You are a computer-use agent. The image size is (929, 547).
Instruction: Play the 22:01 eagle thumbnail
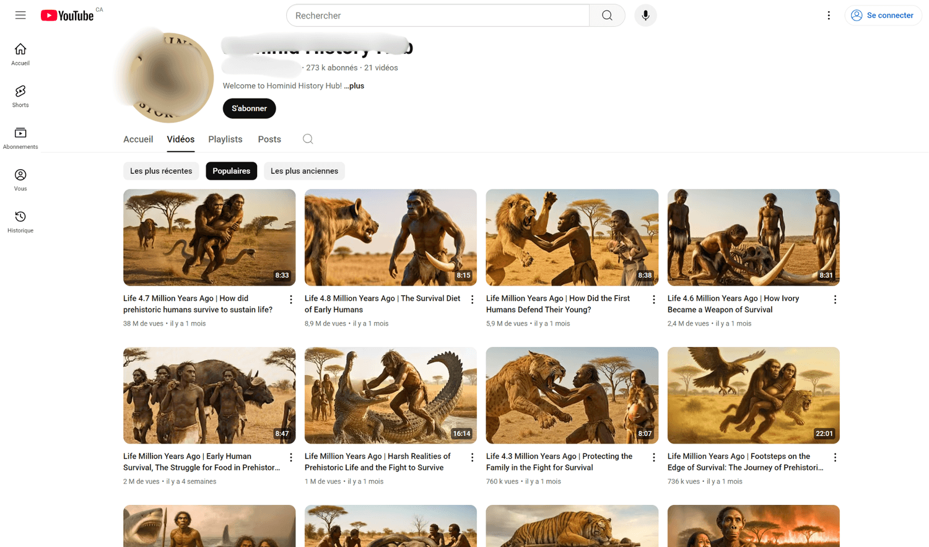[754, 395]
